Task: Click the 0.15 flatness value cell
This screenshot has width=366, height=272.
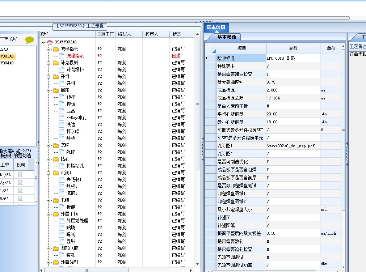Action: 293,233
